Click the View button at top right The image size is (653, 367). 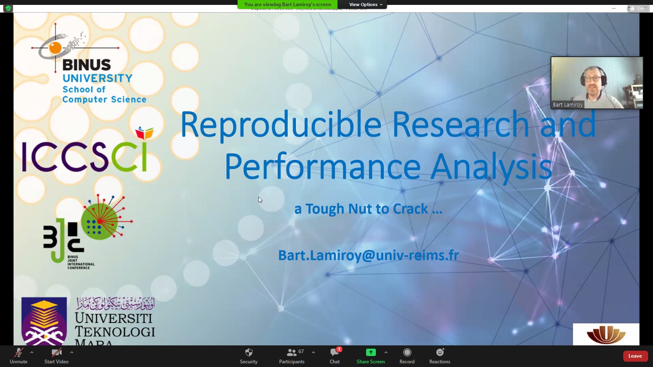point(638,8)
